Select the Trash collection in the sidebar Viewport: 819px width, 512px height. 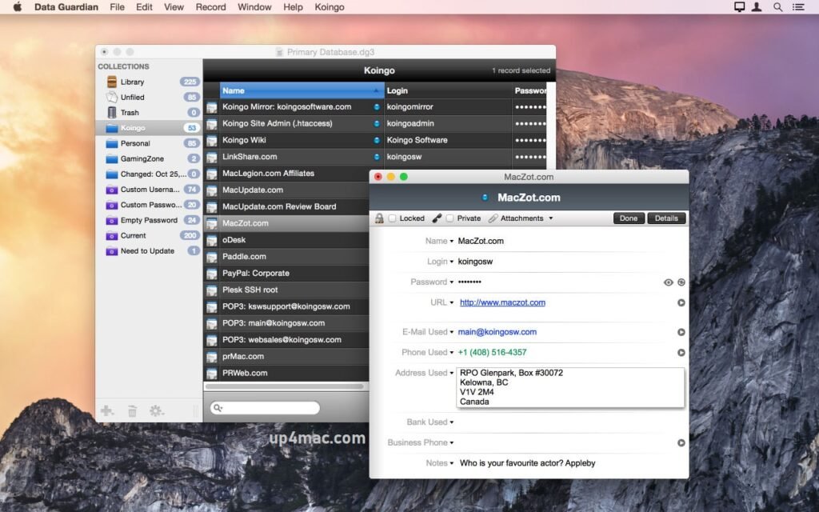128,112
